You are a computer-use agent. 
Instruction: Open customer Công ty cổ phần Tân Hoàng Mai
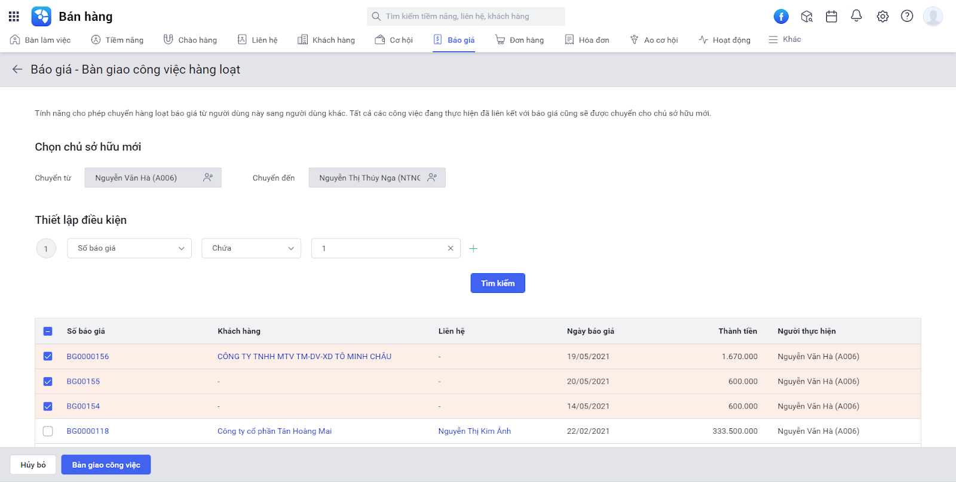[x=274, y=431]
